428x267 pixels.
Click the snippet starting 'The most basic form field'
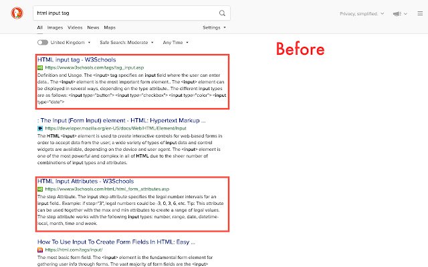pos(125,261)
